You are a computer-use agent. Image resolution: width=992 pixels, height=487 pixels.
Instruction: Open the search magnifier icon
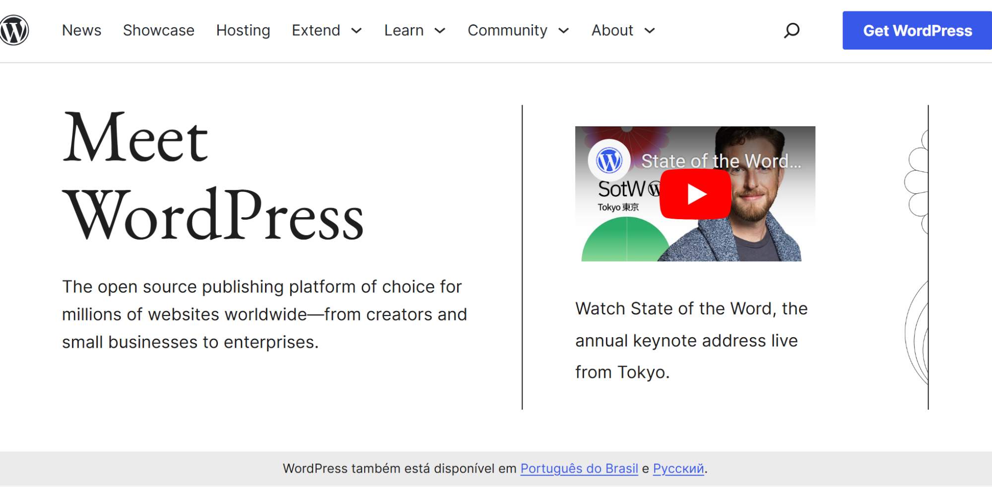point(792,30)
